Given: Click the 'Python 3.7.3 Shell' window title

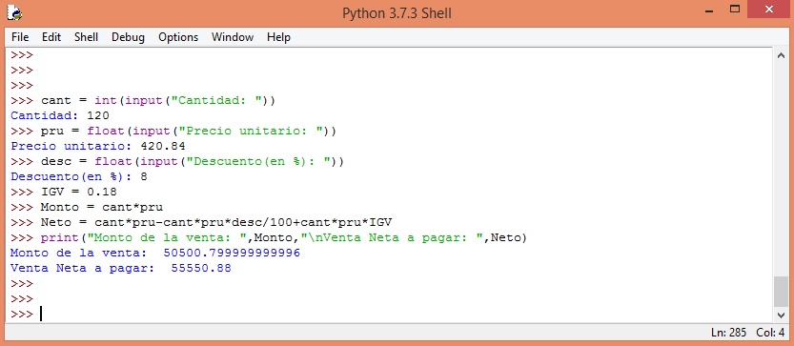Looking at the screenshot, I should tap(397, 12).
